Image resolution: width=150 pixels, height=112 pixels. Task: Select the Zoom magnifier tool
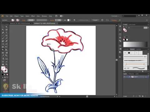pos(6,64)
